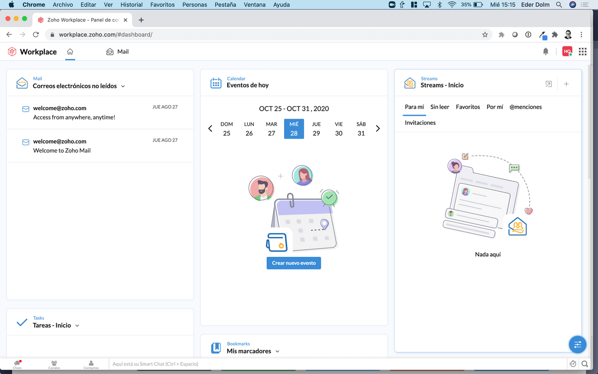
Task: Click the Tasks checkmark icon
Action: click(x=22, y=323)
